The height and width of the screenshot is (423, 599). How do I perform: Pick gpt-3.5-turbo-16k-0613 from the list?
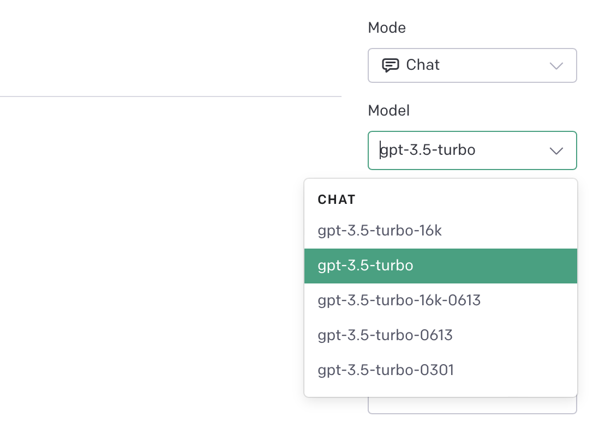[x=399, y=300]
